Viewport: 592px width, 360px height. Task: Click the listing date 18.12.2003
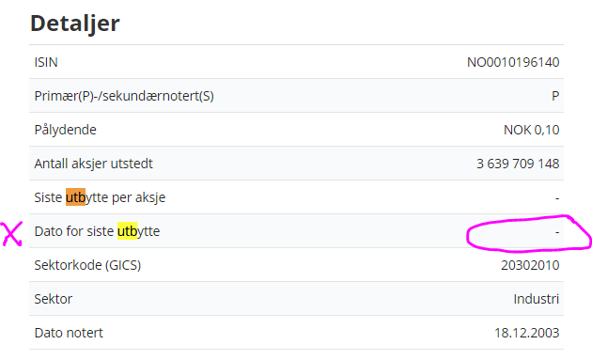(x=526, y=333)
